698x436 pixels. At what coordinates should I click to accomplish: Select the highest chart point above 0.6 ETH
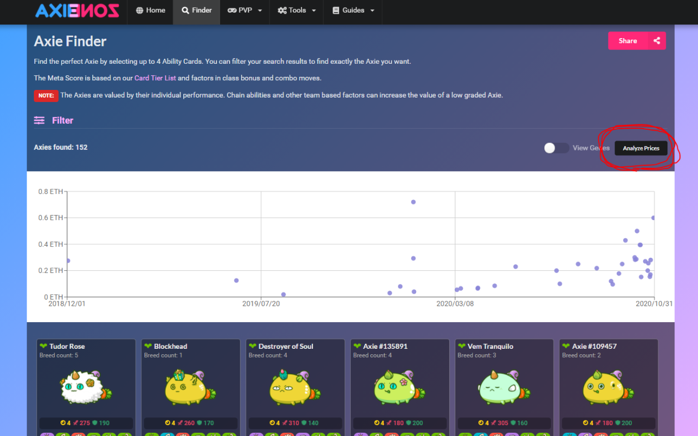tap(413, 202)
